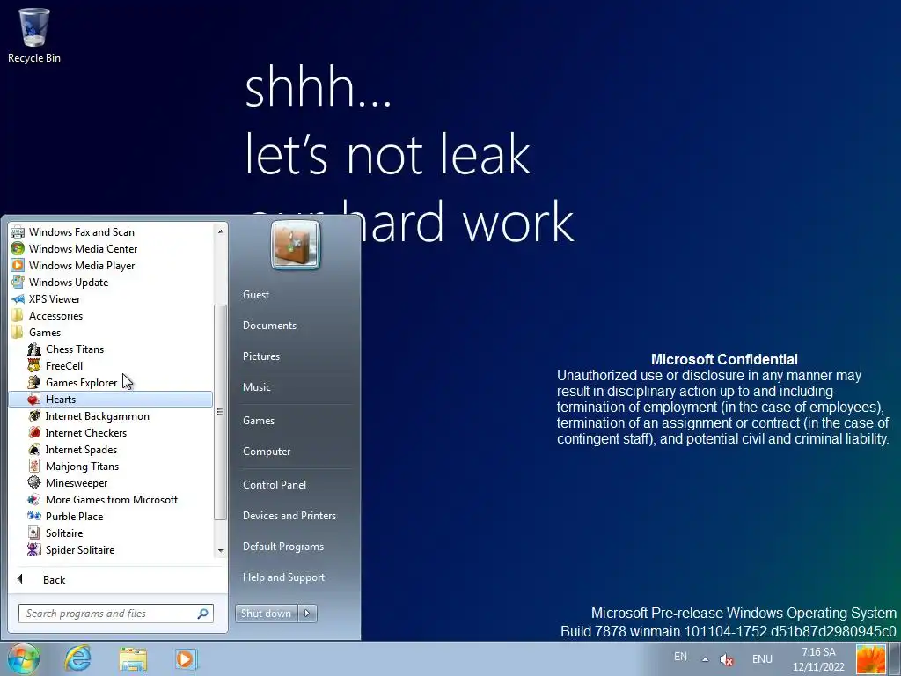This screenshot has width=901, height=676.
Task: Open Documents from the Start menu
Action: click(269, 326)
